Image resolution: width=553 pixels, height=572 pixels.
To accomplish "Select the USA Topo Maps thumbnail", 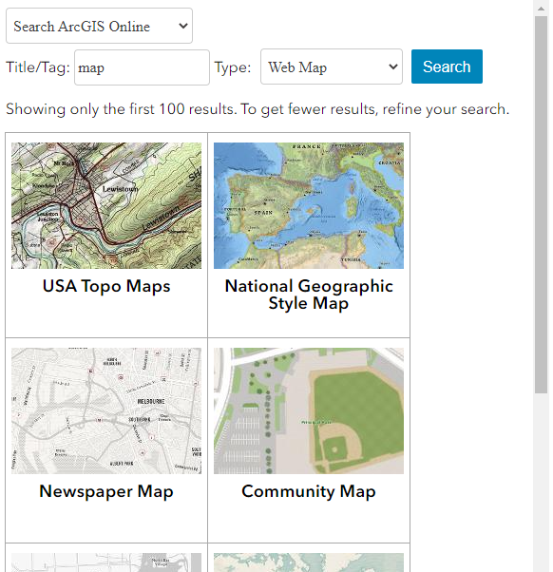I will [106, 206].
